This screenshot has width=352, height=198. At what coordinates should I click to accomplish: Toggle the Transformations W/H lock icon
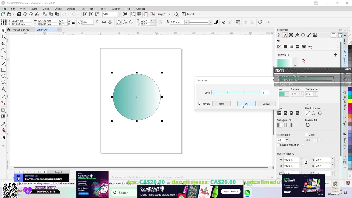[306, 163]
